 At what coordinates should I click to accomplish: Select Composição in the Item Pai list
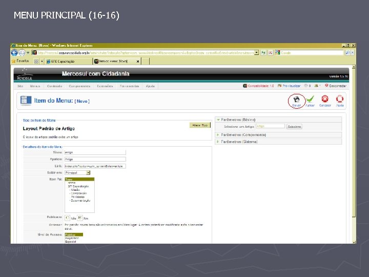tap(78, 193)
